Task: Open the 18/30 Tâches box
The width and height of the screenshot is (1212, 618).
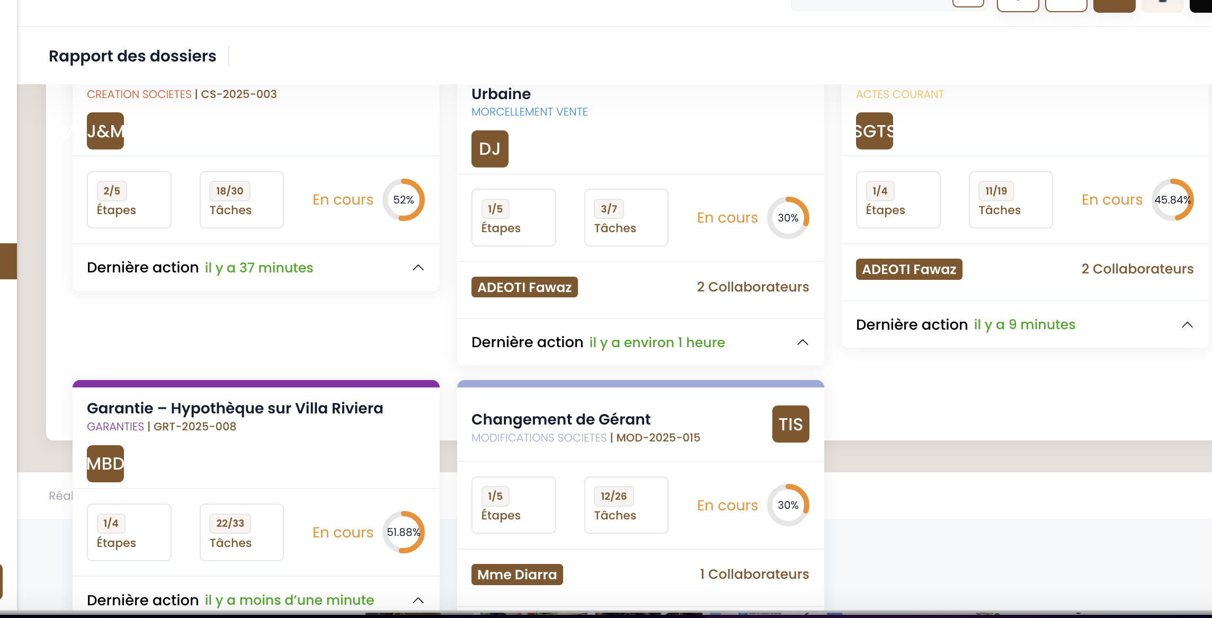Action: coord(242,200)
